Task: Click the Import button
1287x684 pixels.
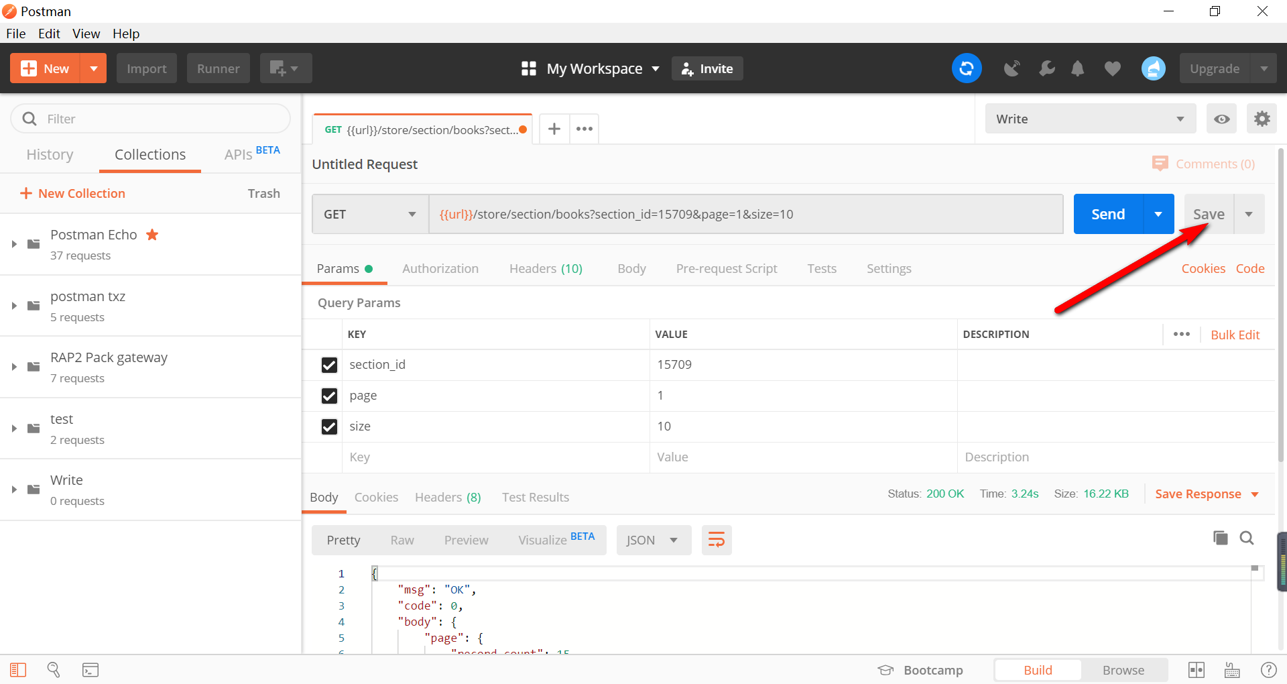Action: (146, 68)
